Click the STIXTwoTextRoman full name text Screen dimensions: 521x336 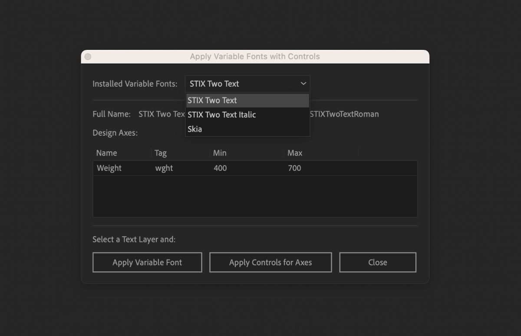pos(345,114)
